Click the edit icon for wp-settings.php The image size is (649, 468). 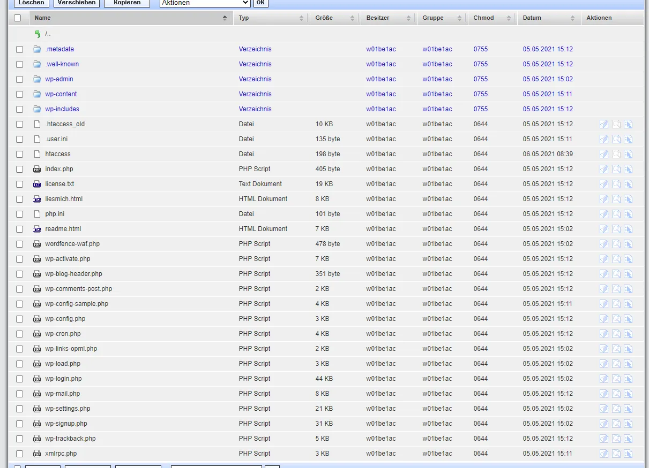604,409
